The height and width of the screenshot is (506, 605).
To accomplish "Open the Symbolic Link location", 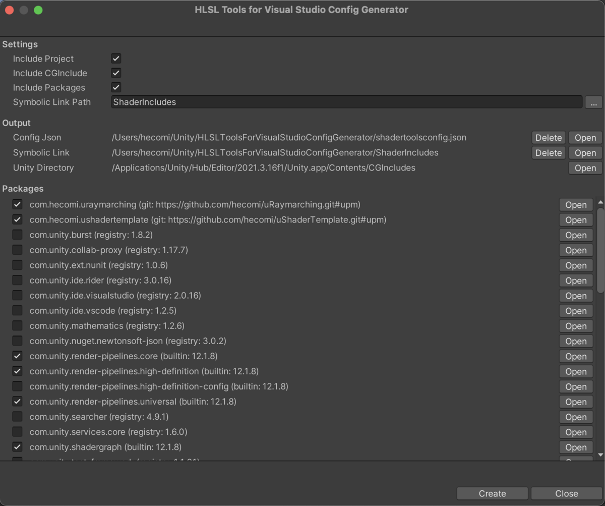I will (x=585, y=153).
